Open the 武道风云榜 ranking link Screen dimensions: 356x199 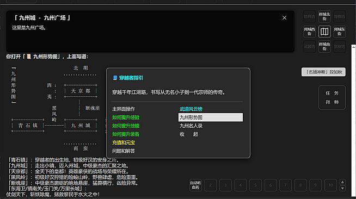pyautogui.click(x=191, y=109)
